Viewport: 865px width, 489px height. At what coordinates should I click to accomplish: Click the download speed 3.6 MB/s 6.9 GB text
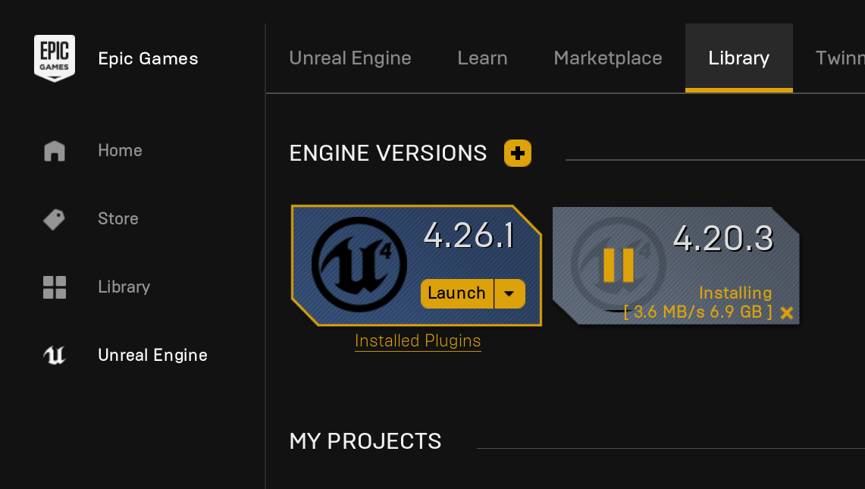(x=698, y=312)
